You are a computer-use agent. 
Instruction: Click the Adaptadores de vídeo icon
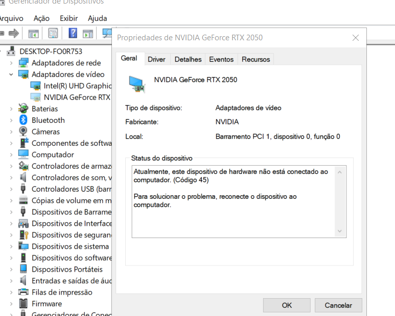[24, 74]
